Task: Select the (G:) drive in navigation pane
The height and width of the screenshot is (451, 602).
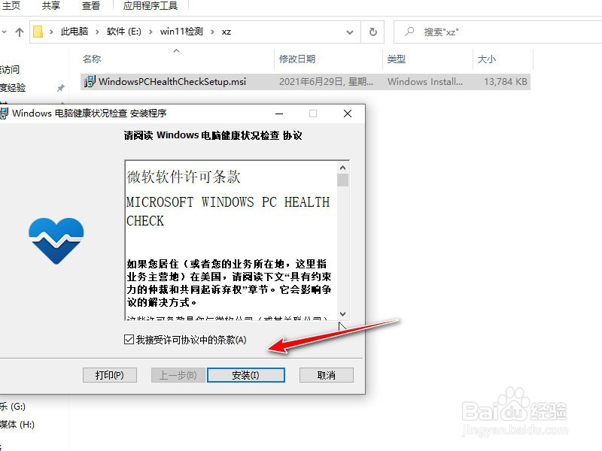Action: click(x=13, y=406)
